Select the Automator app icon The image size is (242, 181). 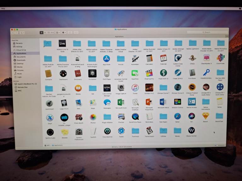pyautogui.click(x=135, y=58)
